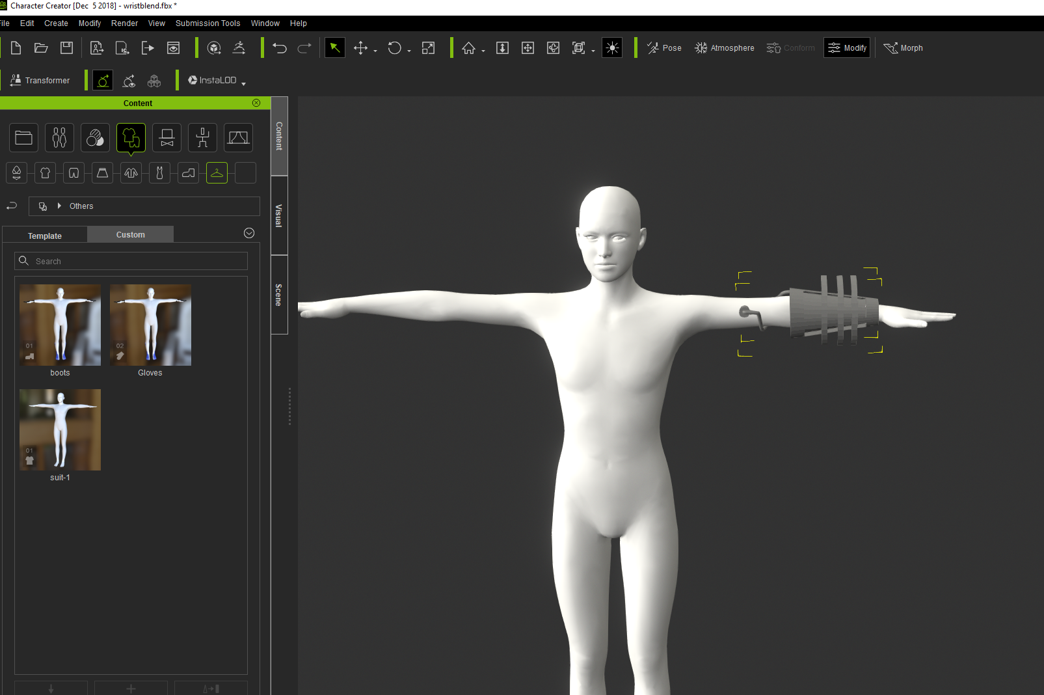Click the rotate-with-eye view icon
This screenshot has height=695, width=1044.
[x=129, y=80]
